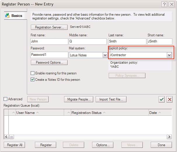This screenshot has width=177, height=152.
Task: Open Password Options dialog
Action: click(x=49, y=62)
